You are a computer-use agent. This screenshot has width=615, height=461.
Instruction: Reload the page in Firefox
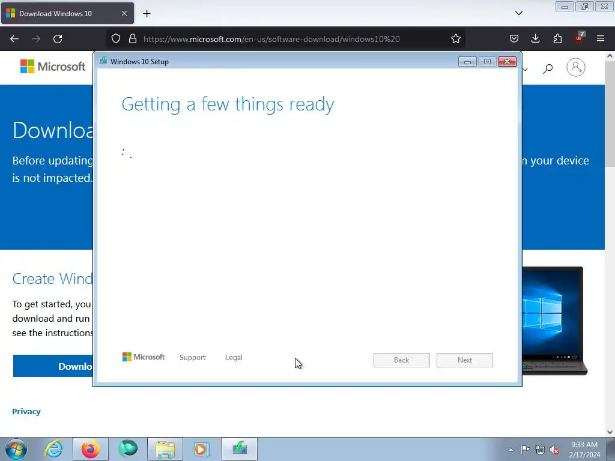[58, 39]
